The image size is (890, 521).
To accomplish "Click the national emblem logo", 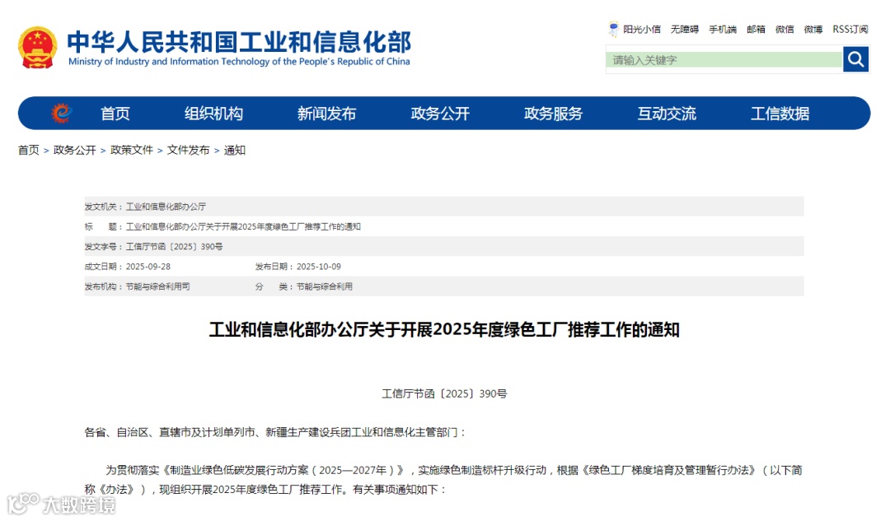I will (36, 47).
